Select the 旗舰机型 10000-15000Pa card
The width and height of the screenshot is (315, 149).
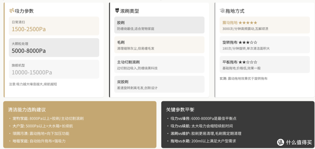(x=54, y=69)
